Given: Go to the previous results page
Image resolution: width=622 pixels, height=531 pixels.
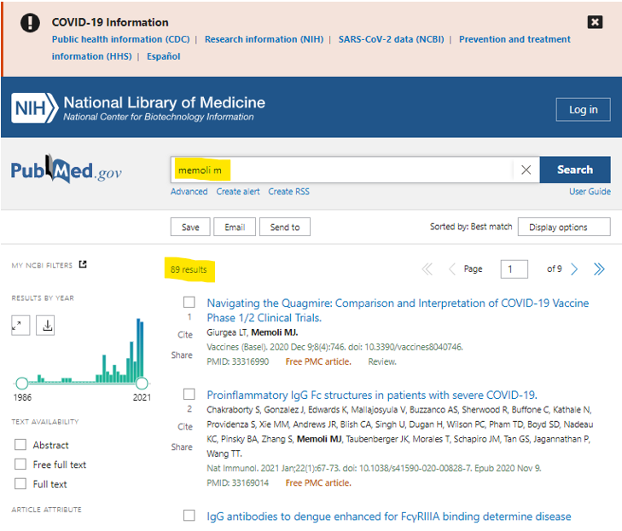Looking at the screenshot, I should 451,269.
